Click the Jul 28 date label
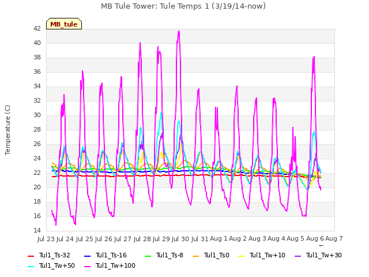This screenshot has width=369, height=277. coord(142,239)
